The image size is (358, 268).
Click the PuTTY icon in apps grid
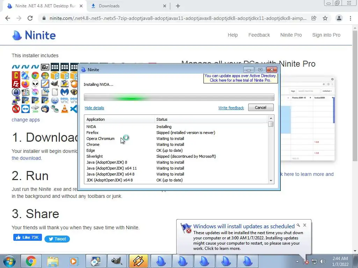point(16,100)
